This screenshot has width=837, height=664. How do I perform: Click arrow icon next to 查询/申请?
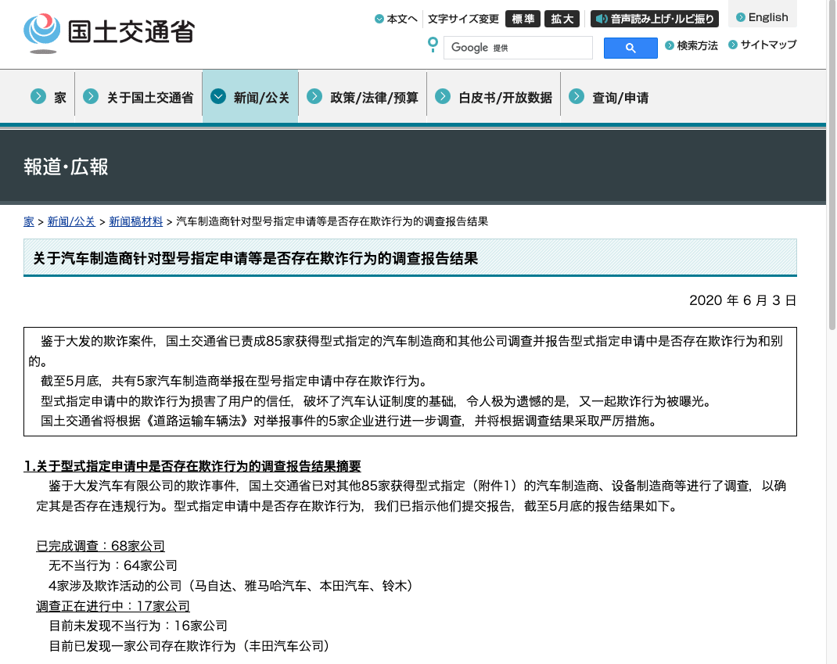(x=576, y=97)
